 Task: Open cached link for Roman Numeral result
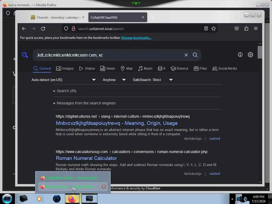(215, 174)
